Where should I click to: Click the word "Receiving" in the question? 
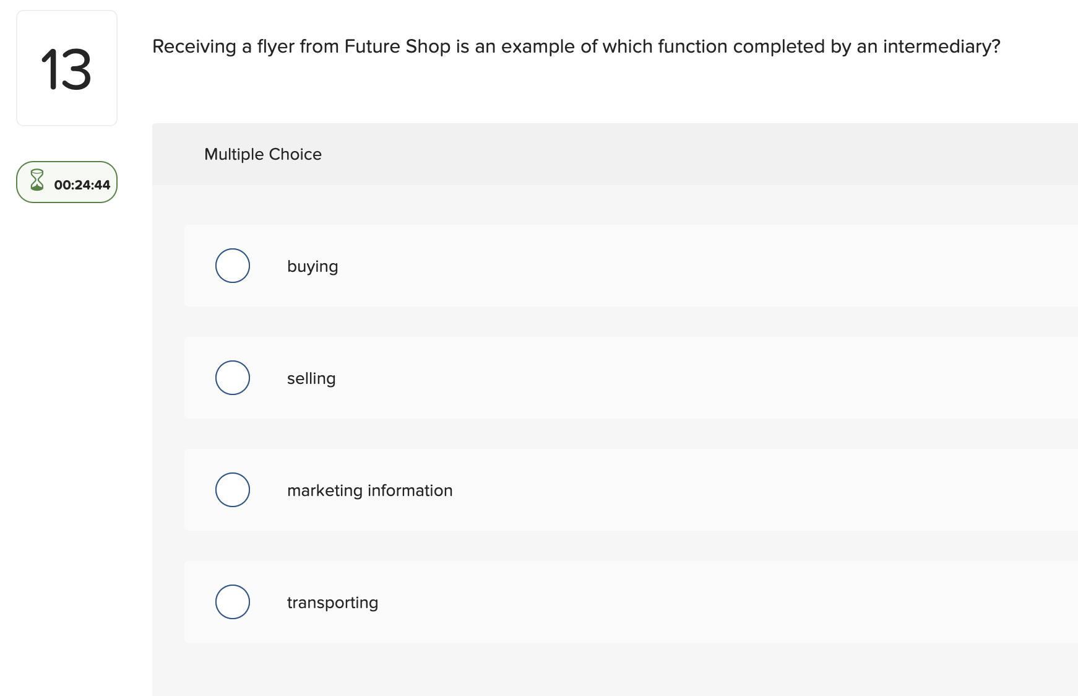click(x=194, y=46)
